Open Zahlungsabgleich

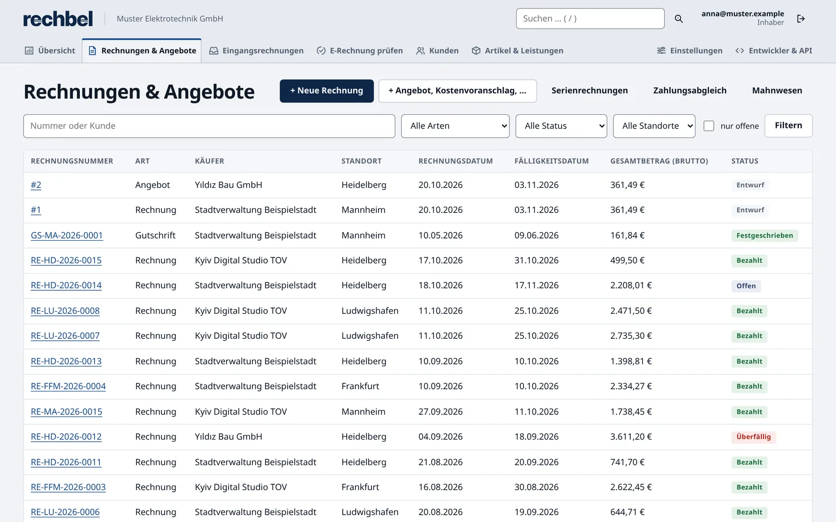(x=690, y=91)
